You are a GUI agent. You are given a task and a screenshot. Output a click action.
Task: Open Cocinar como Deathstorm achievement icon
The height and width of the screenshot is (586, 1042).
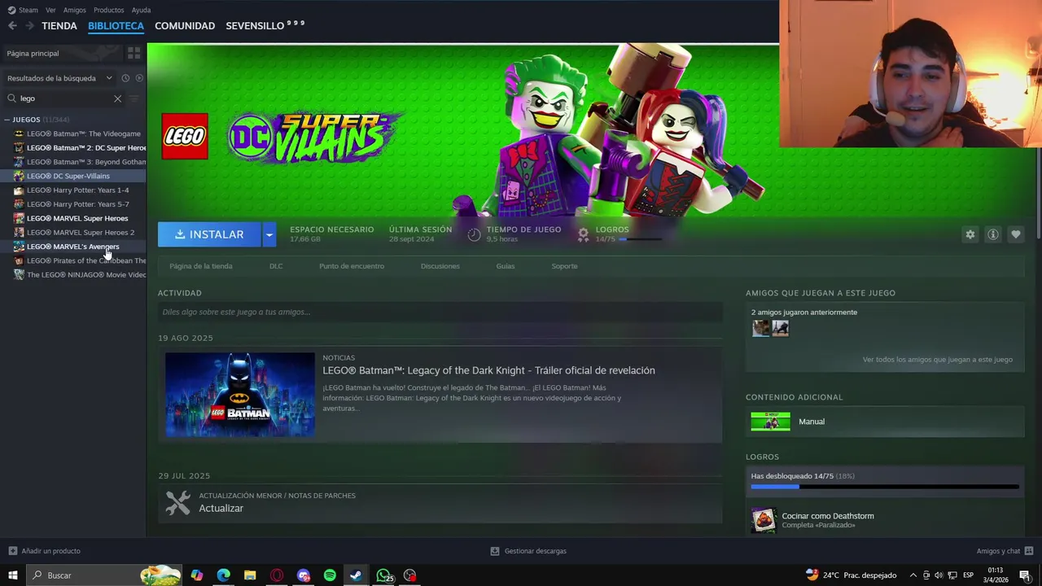coord(764,520)
